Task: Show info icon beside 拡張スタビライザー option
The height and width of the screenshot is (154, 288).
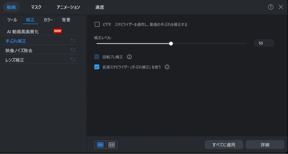Action: pos(167,67)
